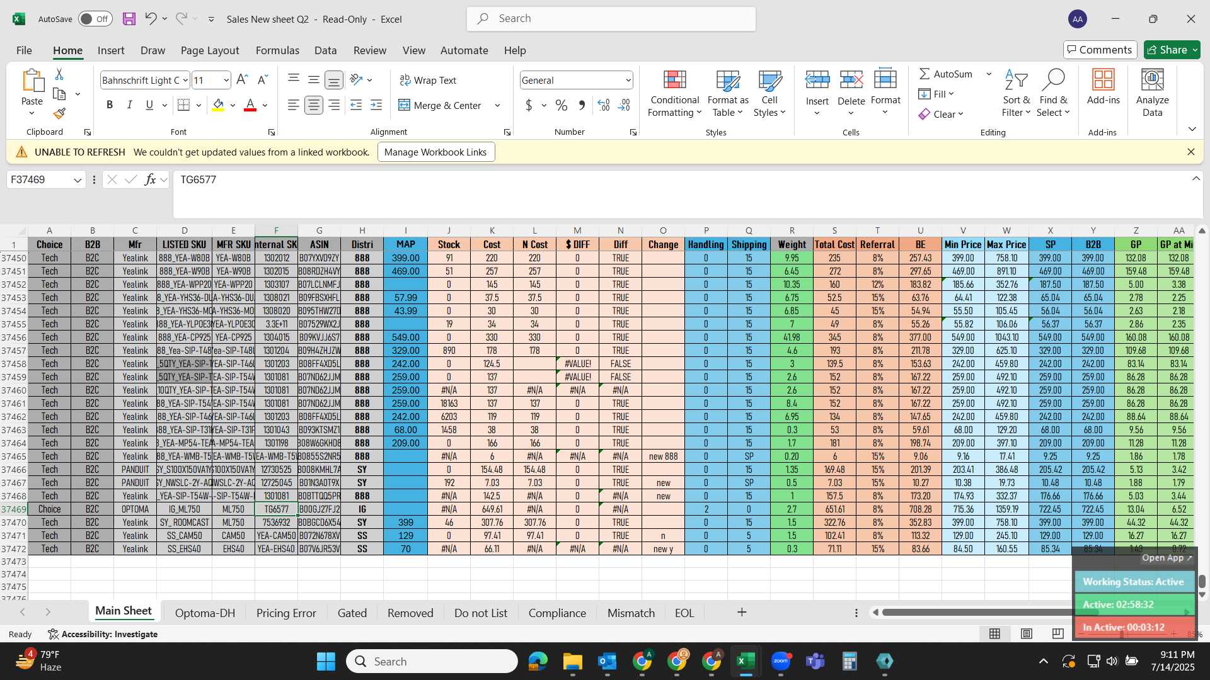
Task: Click the Copy icon in Clipboard group
Action: point(59,94)
